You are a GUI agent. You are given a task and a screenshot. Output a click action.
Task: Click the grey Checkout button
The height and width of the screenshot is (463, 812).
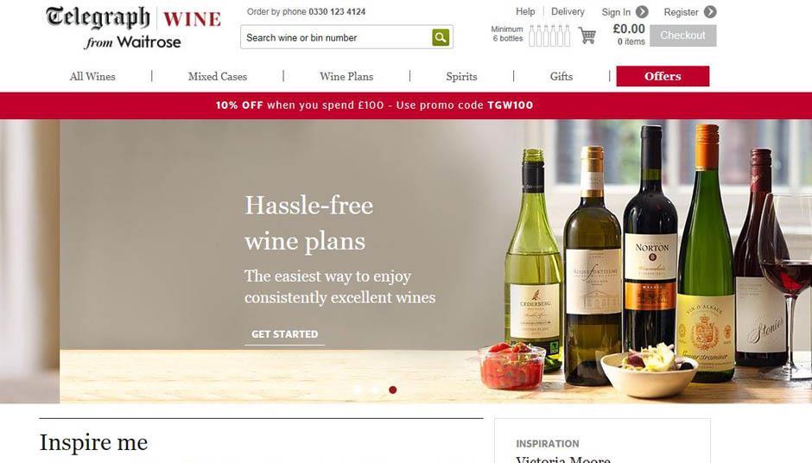[x=683, y=35]
